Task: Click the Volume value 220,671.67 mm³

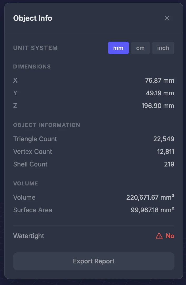Action: pyautogui.click(x=150, y=197)
